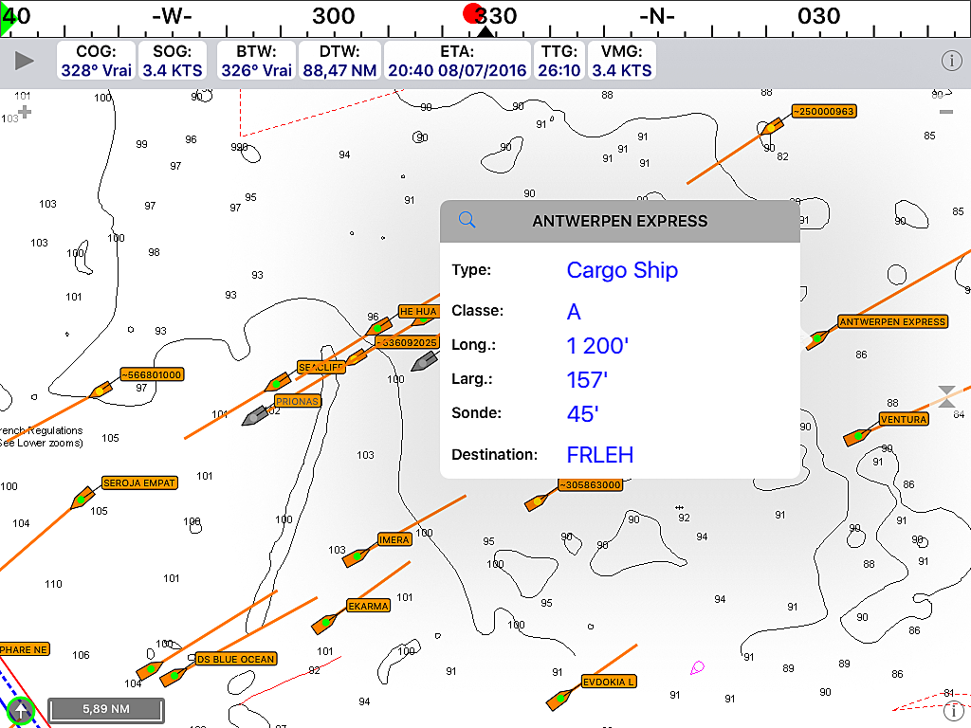The height and width of the screenshot is (728, 971).
Task: Select the VENTURA vessel icon
Action: 857,436
